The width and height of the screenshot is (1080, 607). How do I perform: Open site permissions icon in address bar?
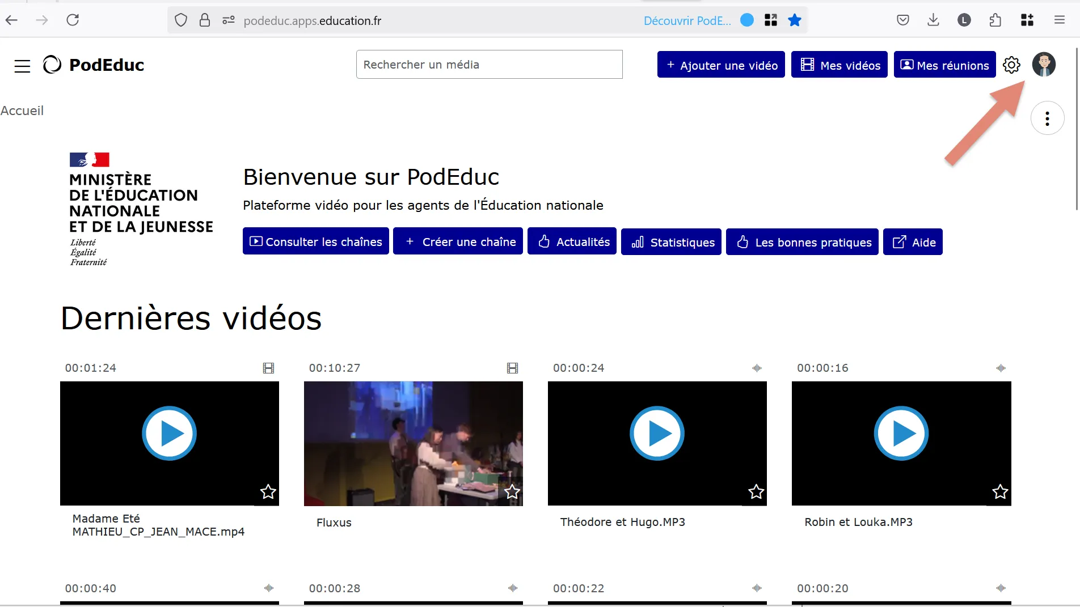tap(229, 20)
